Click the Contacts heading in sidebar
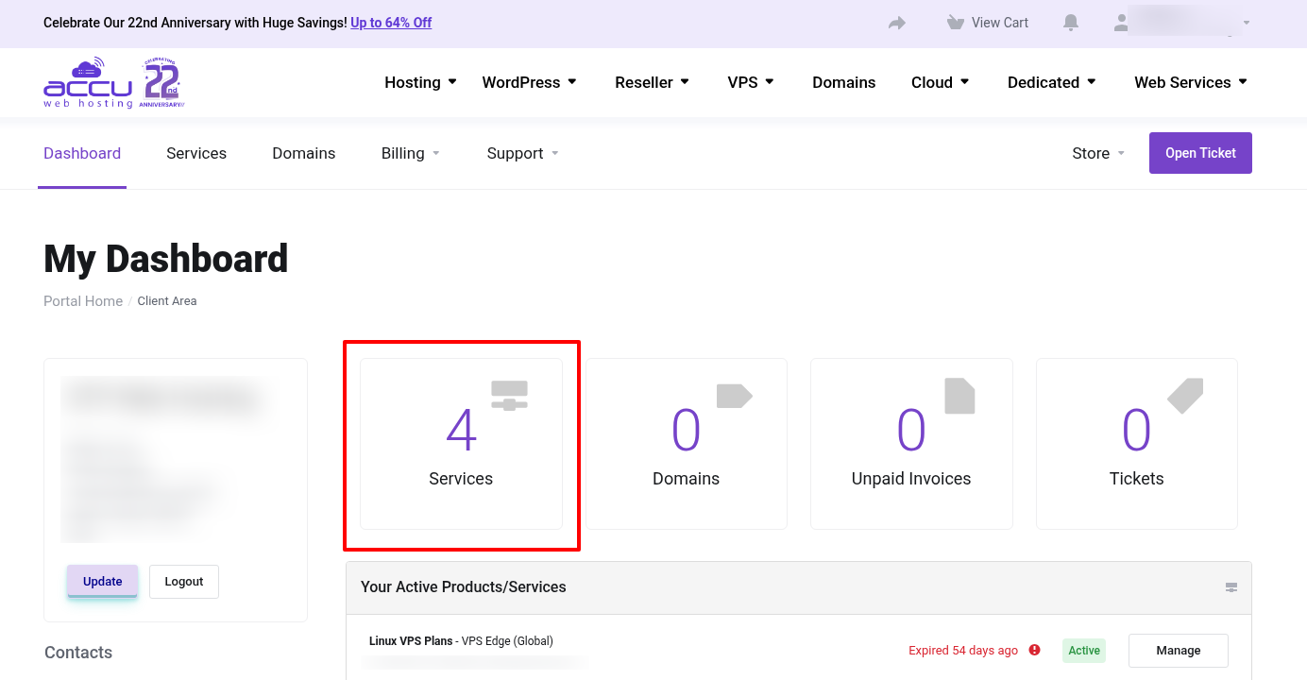 coord(78,653)
